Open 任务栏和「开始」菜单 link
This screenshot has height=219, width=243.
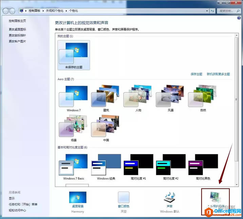pyautogui.click(x=23, y=204)
